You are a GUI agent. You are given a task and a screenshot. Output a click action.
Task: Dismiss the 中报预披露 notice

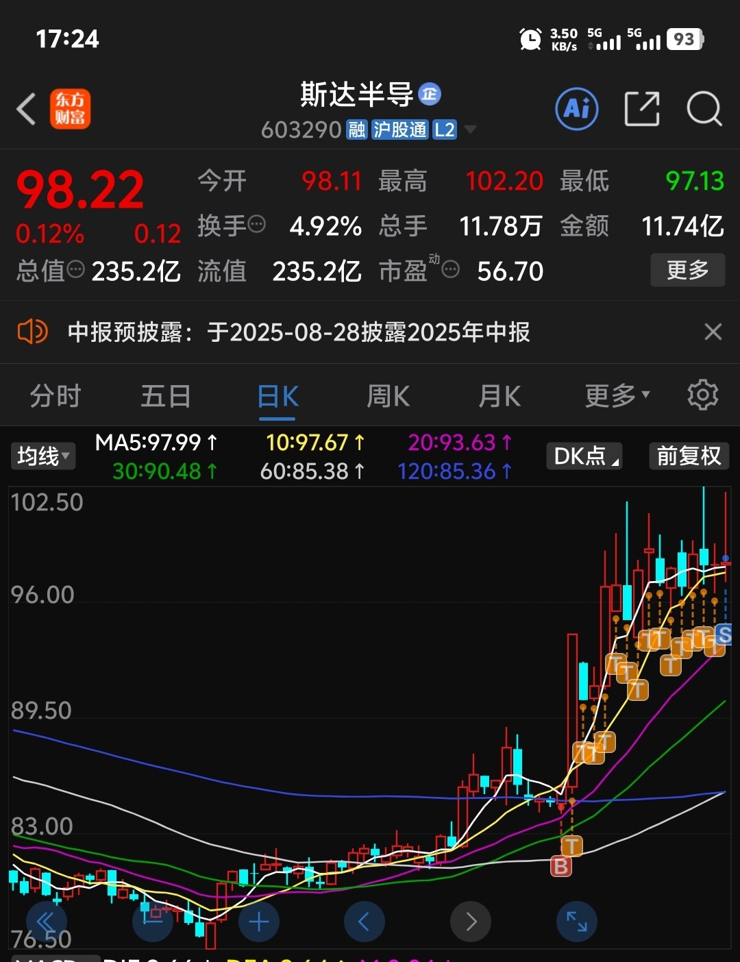(x=713, y=332)
